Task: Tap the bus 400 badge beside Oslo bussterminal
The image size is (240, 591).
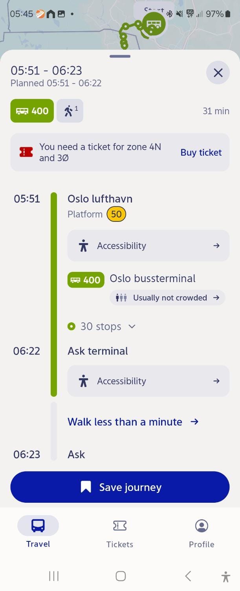Action: click(86, 280)
